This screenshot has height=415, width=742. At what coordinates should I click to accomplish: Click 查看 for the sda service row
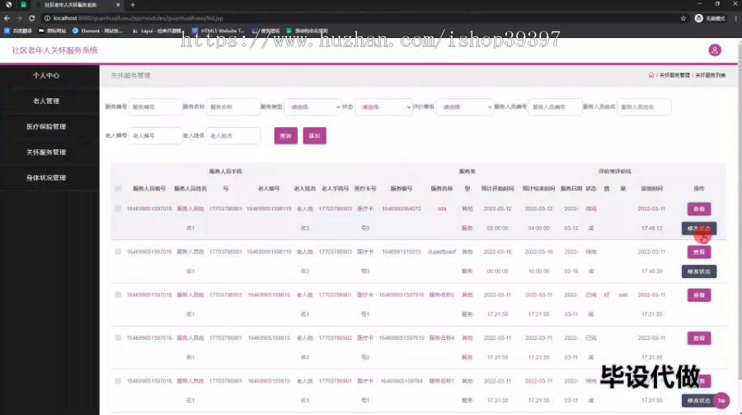pos(699,209)
